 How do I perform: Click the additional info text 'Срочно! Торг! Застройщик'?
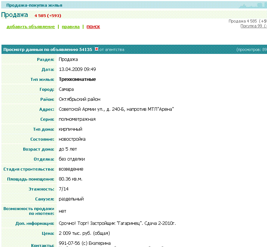[87, 223]
